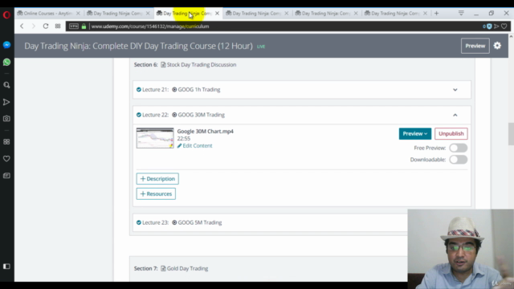Click the Google 30M Chart video thumbnail
This screenshot has width=514, height=289.
tap(155, 138)
